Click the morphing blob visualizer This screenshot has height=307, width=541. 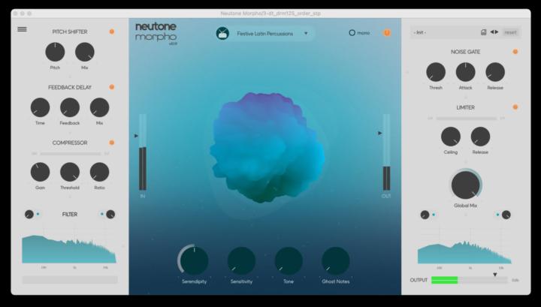pyautogui.click(x=267, y=147)
